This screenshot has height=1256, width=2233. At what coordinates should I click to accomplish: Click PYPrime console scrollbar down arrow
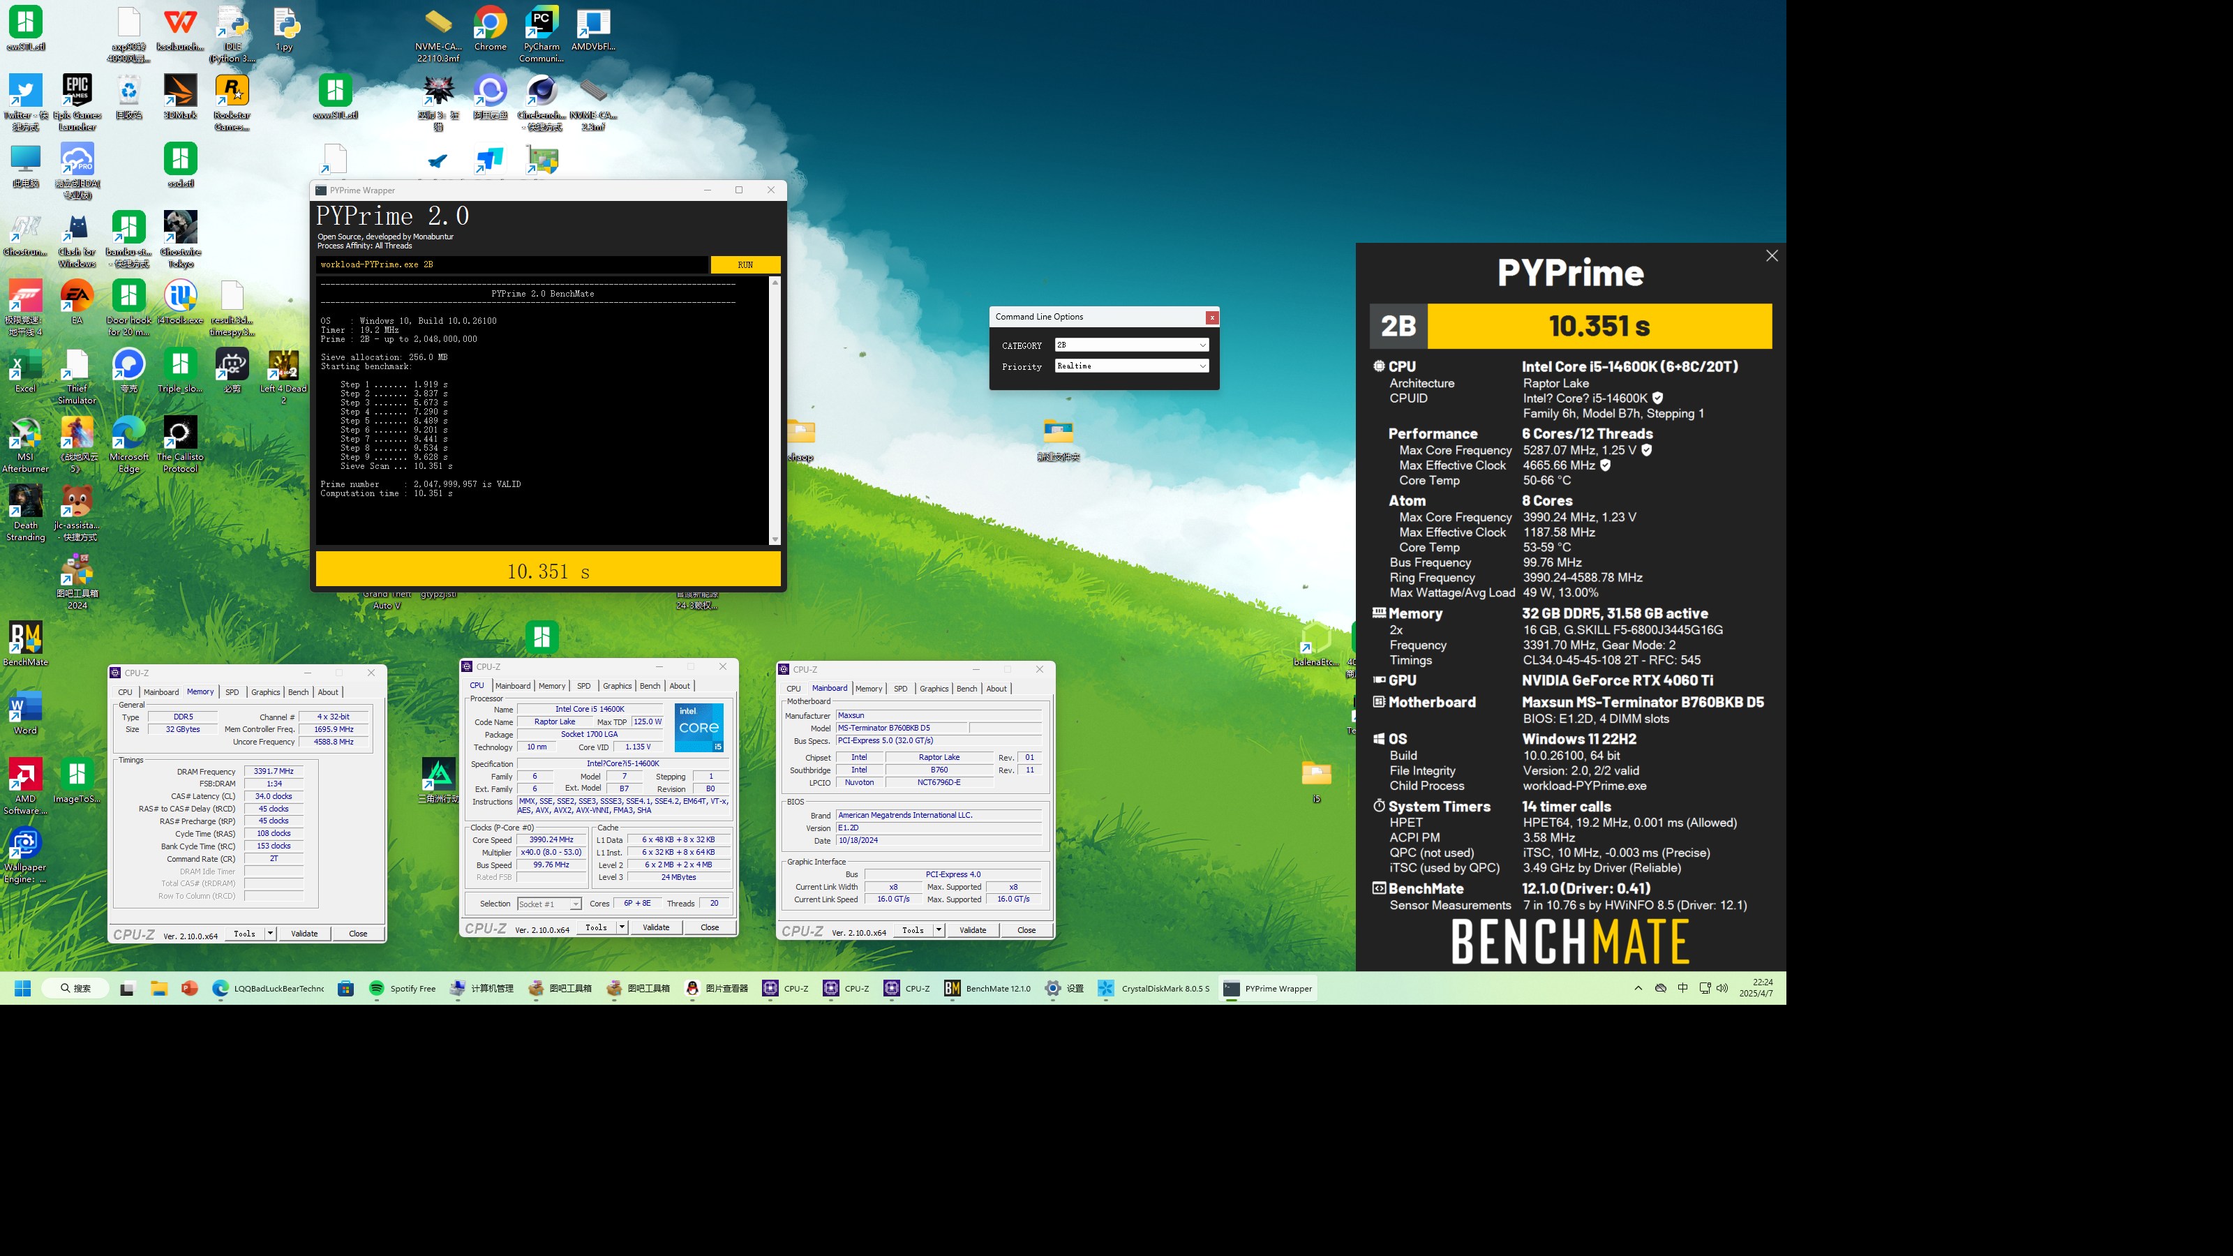click(x=775, y=539)
